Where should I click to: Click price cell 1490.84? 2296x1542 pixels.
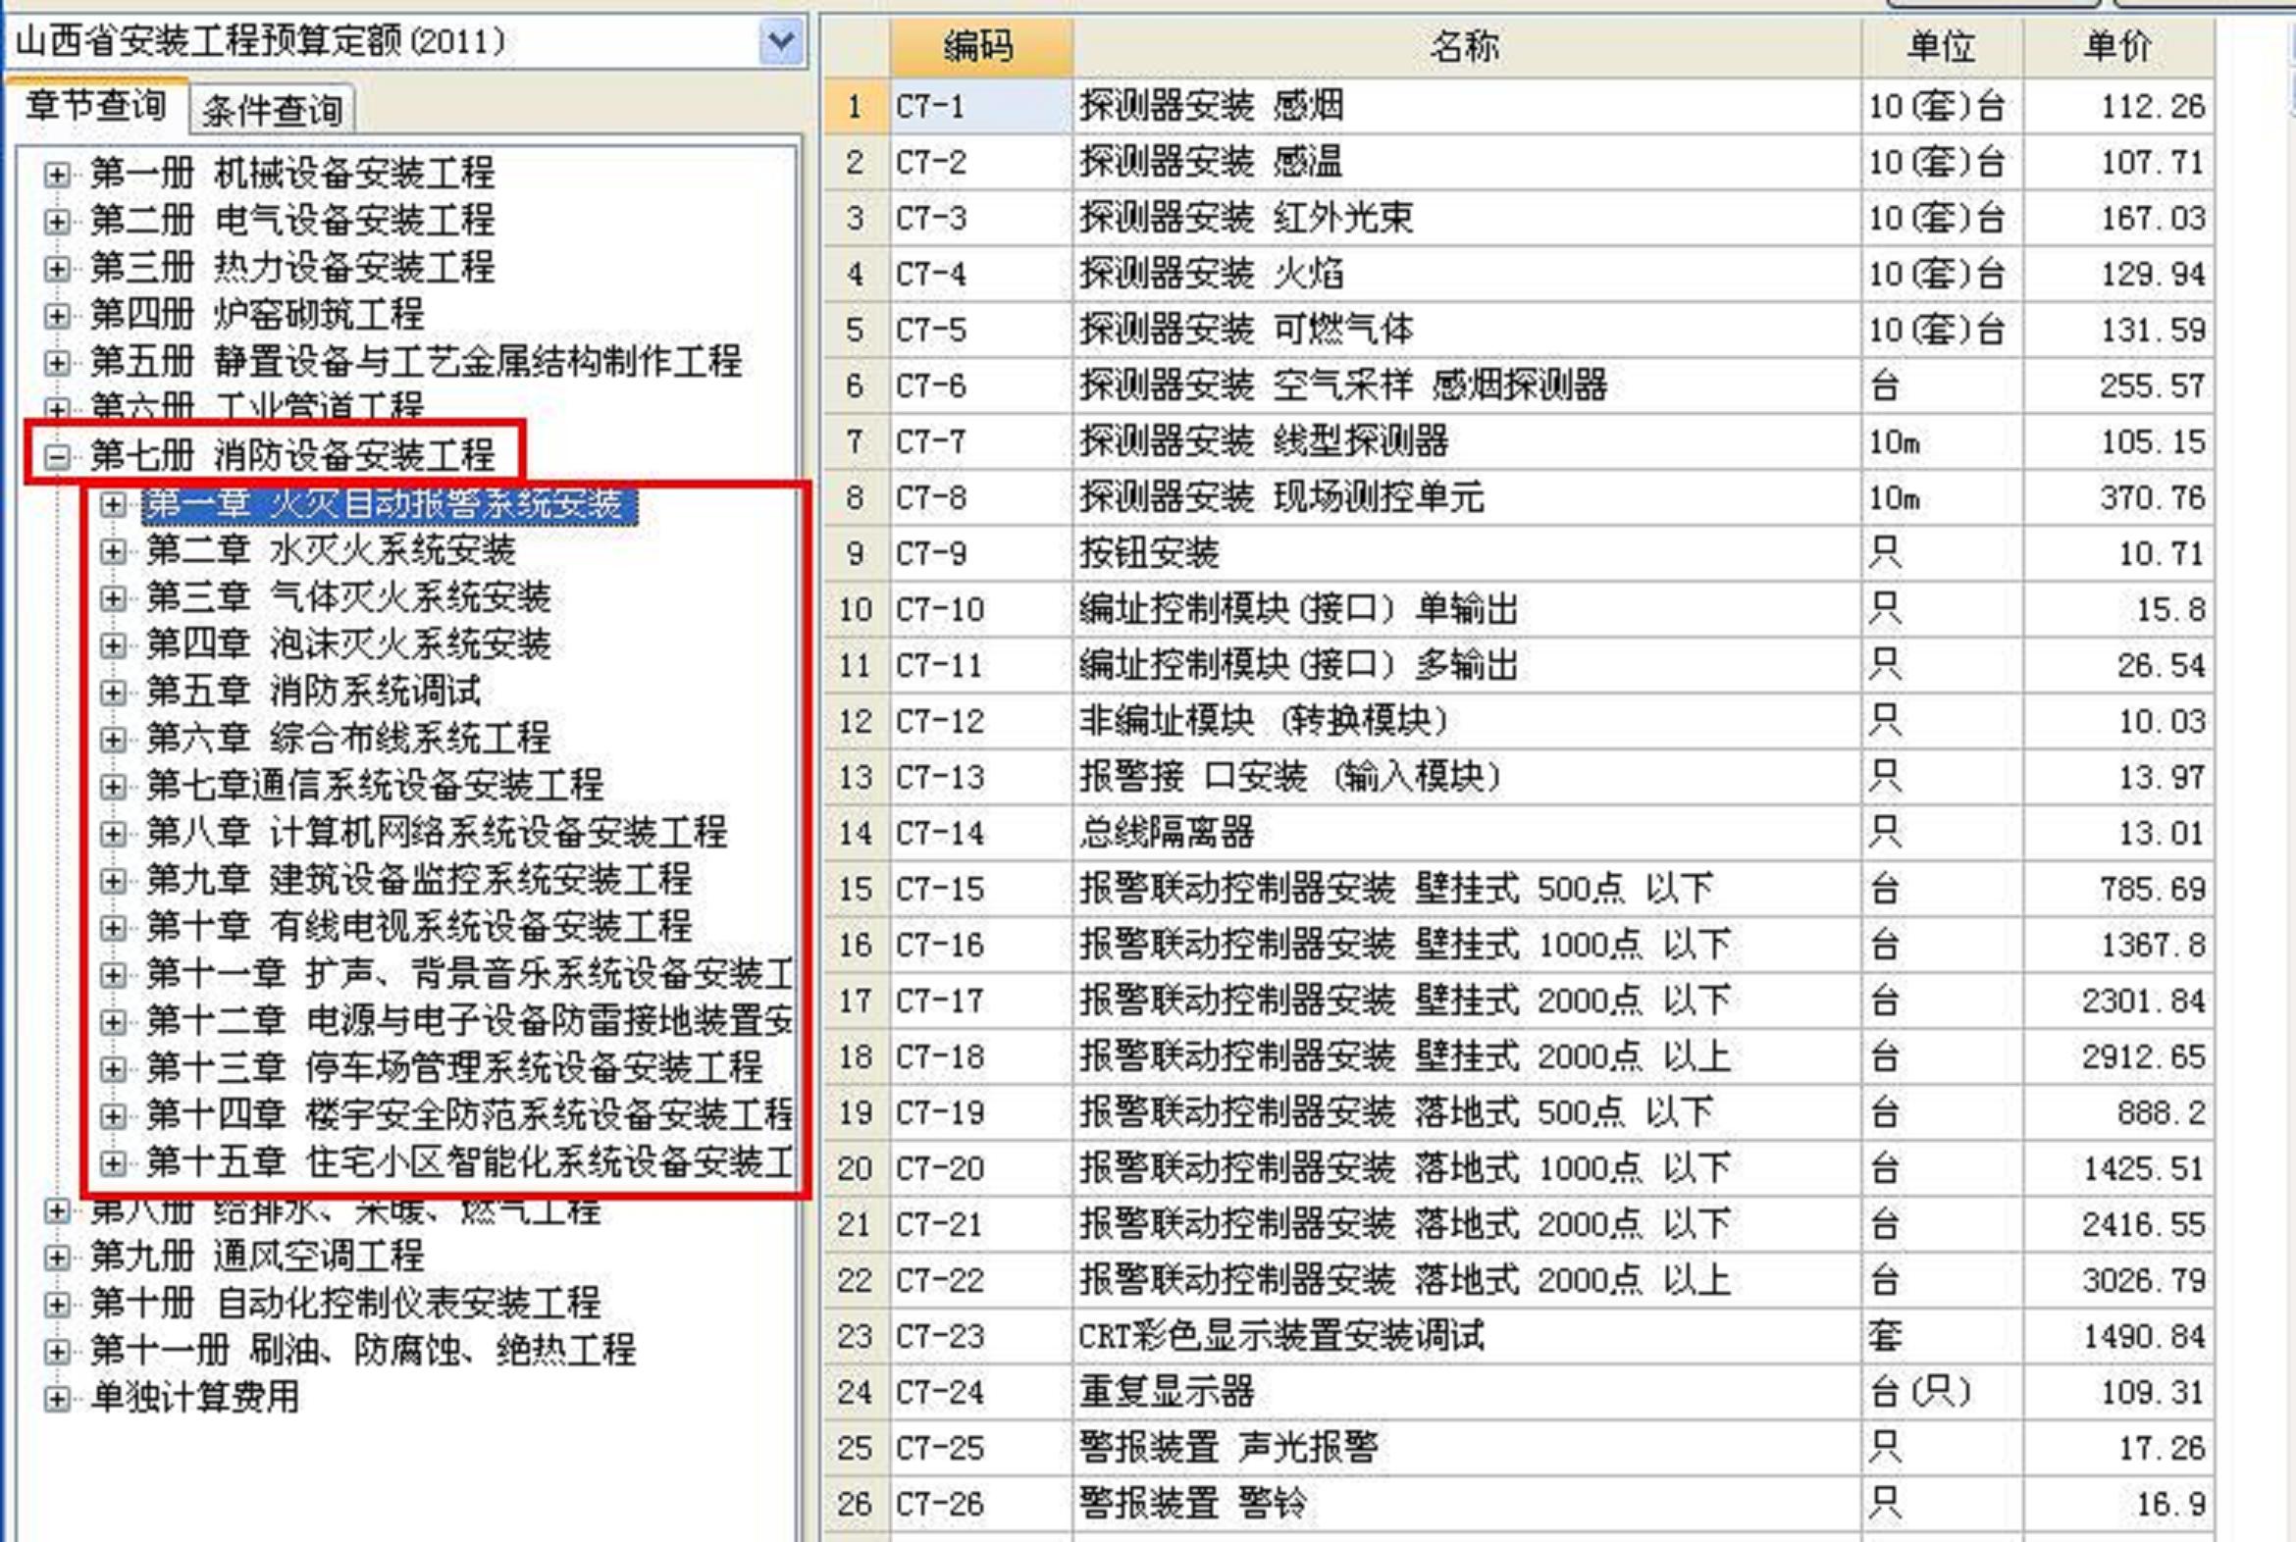pyautogui.click(x=2118, y=1336)
